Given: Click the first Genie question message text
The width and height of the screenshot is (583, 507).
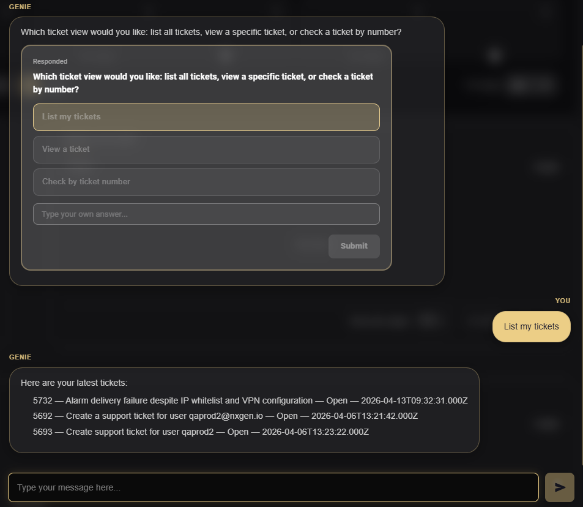Looking at the screenshot, I should [x=211, y=32].
